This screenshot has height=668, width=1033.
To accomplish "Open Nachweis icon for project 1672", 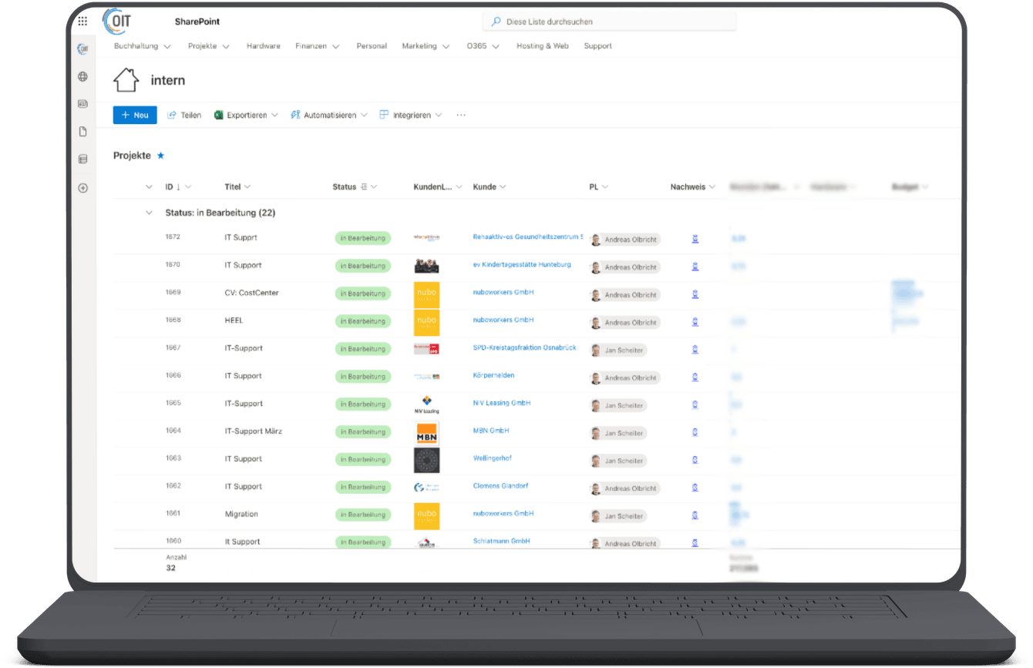I will pyautogui.click(x=695, y=239).
